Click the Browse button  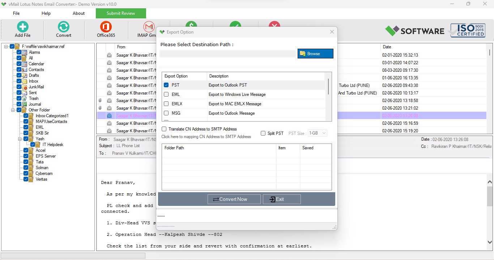click(x=315, y=54)
